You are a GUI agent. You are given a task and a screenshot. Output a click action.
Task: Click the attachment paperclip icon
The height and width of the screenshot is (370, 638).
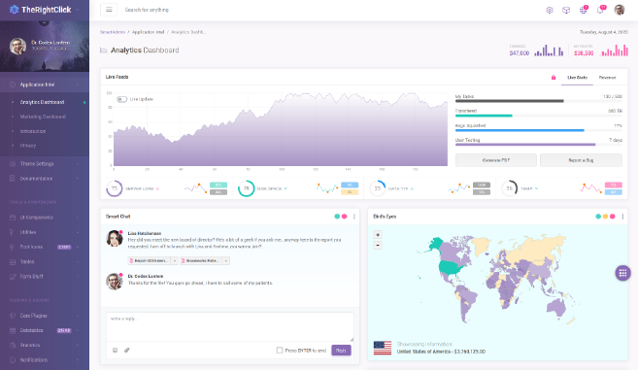click(127, 350)
